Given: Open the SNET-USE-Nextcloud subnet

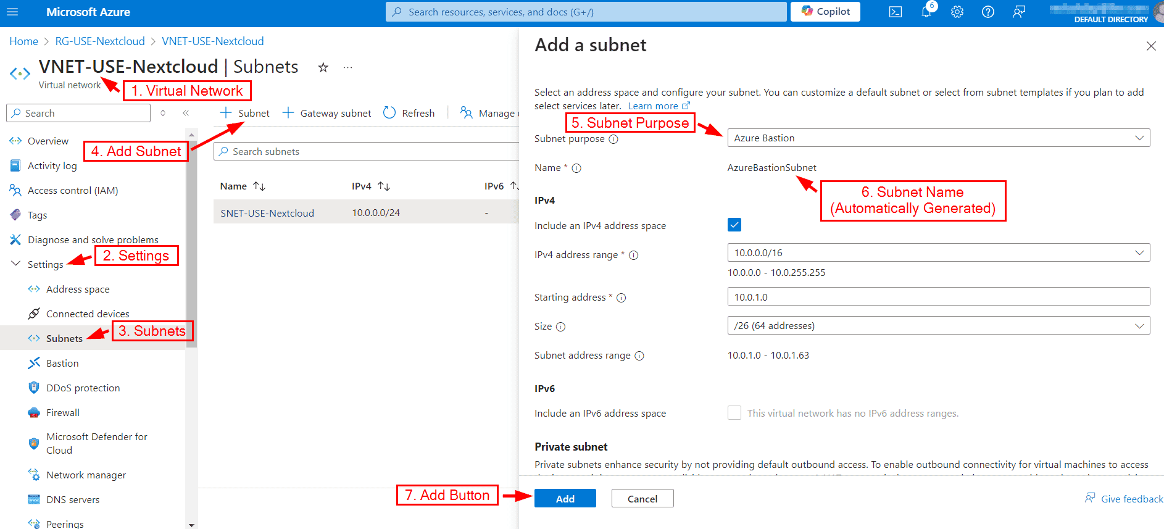Looking at the screenshot, I should tap(267, 213).
